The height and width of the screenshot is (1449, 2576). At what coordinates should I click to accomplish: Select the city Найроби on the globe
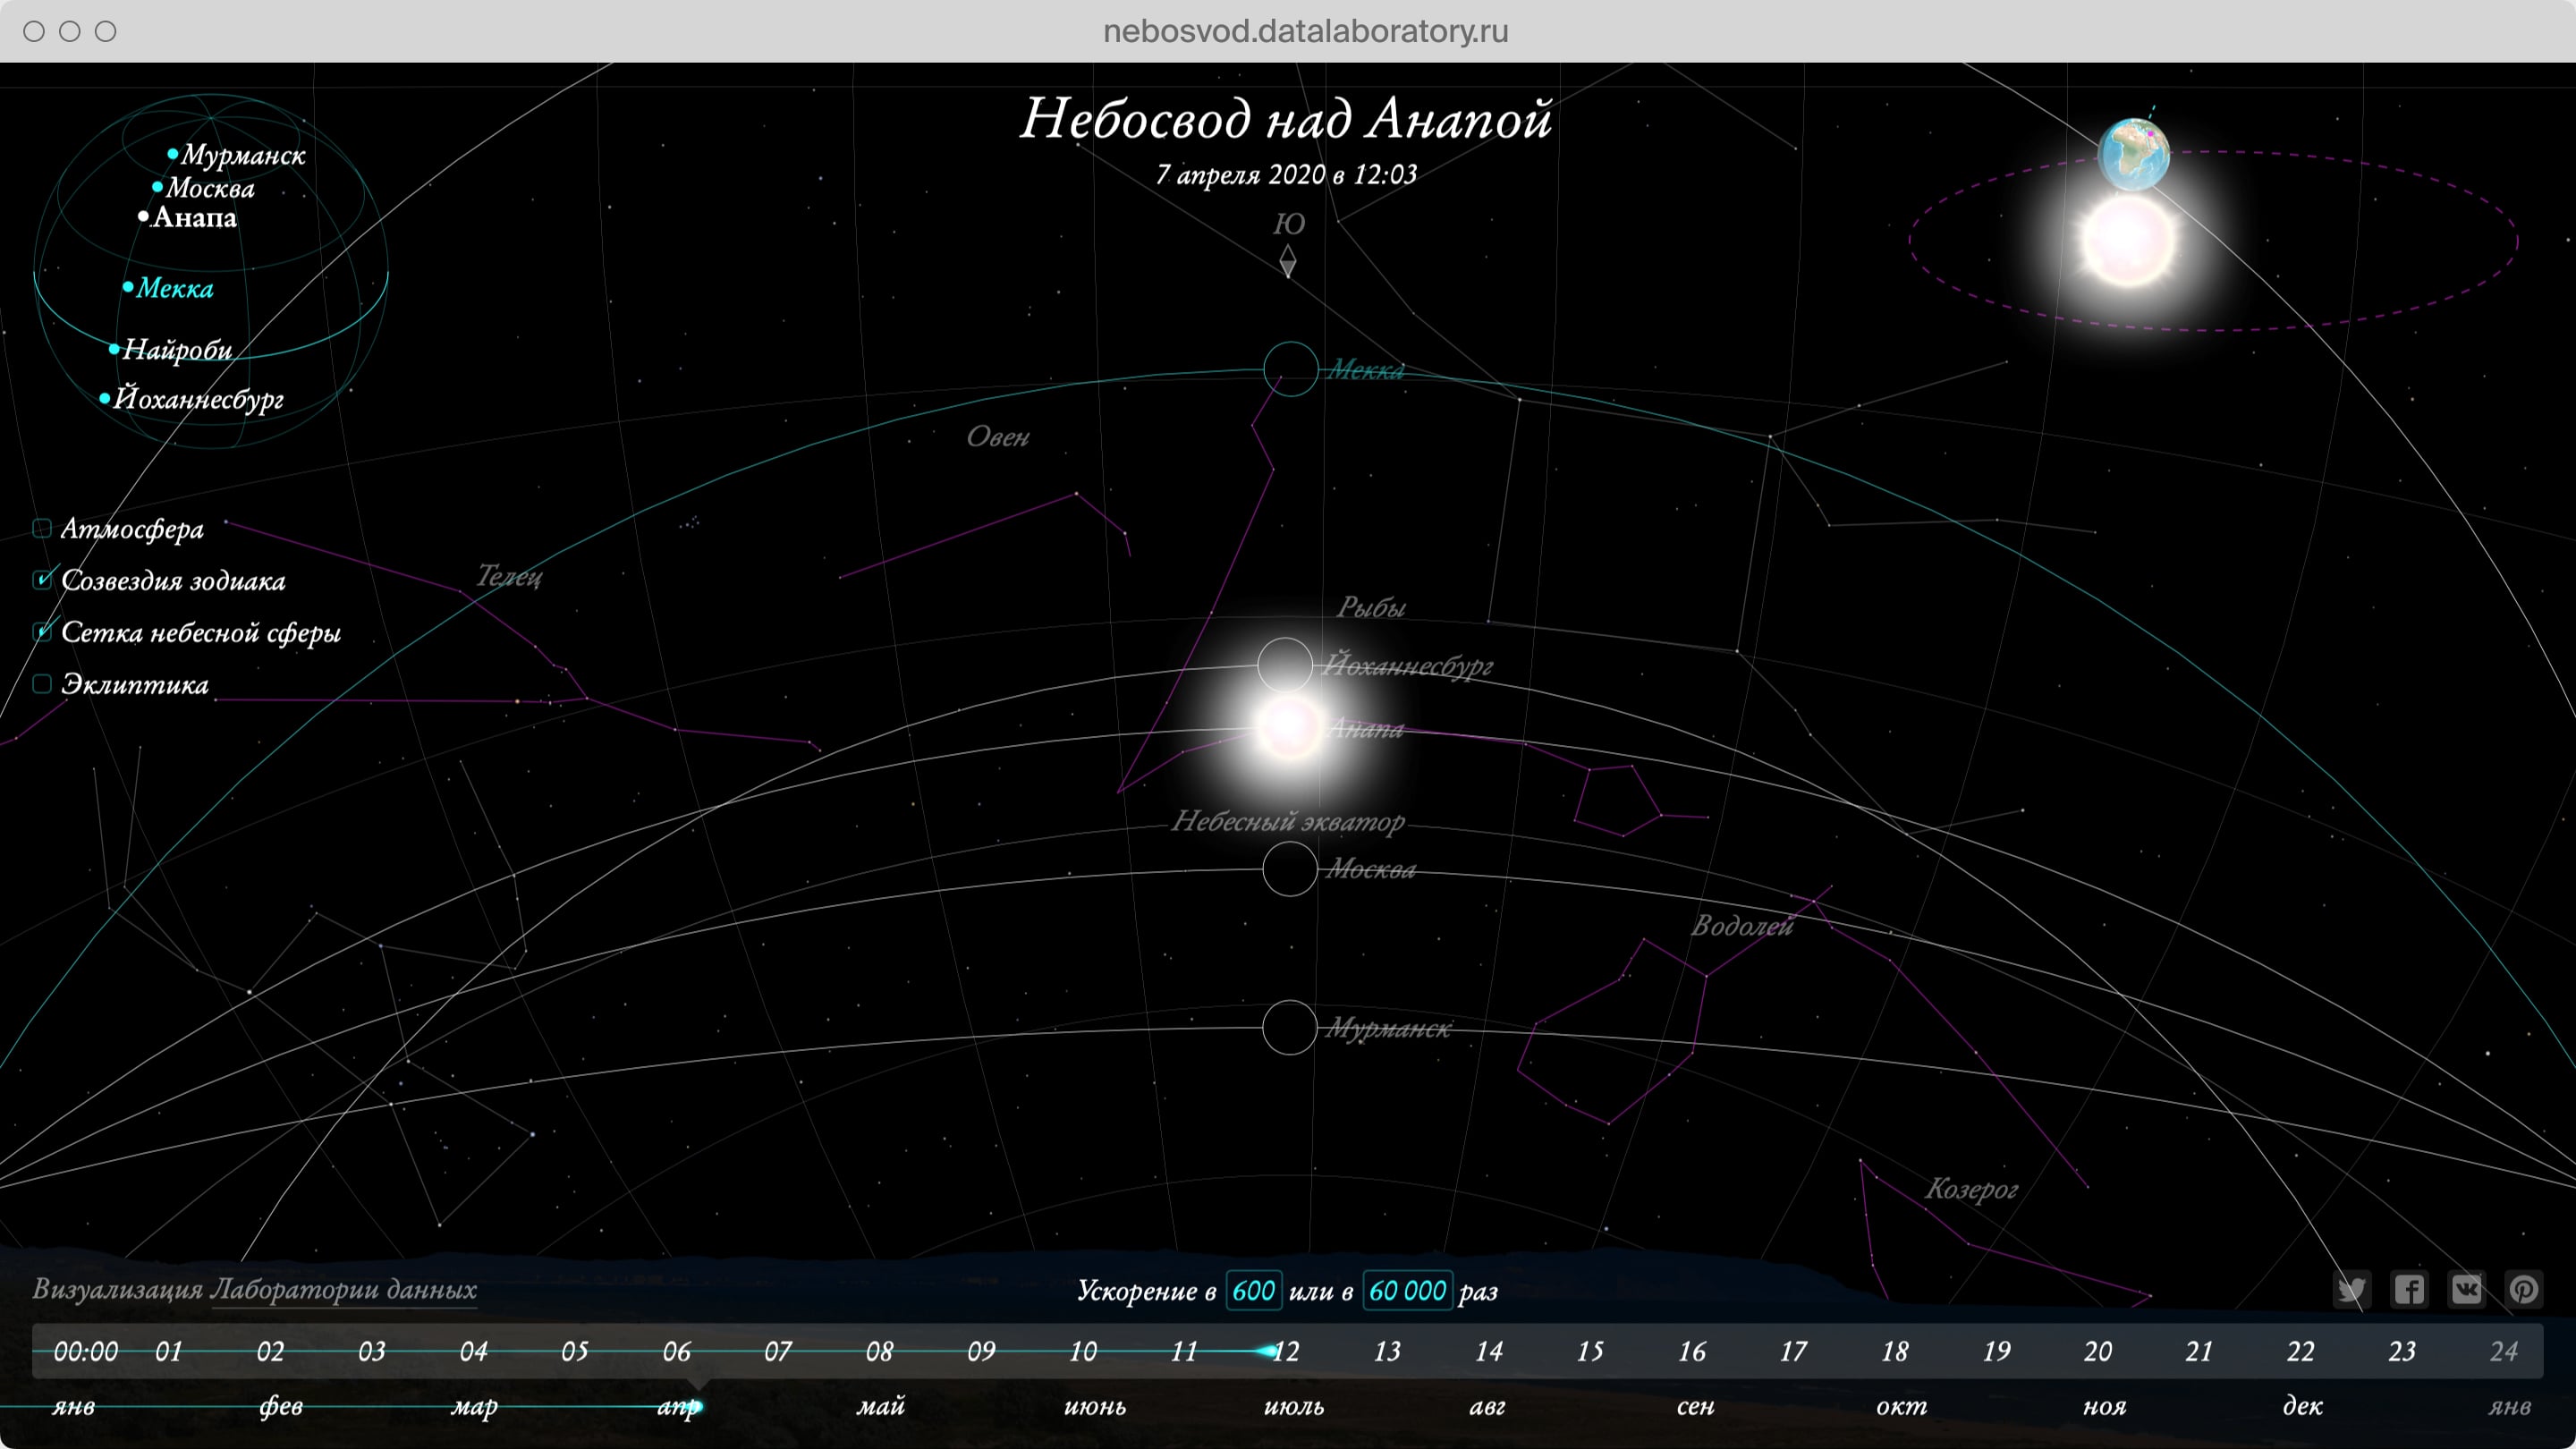pos(170,350)
